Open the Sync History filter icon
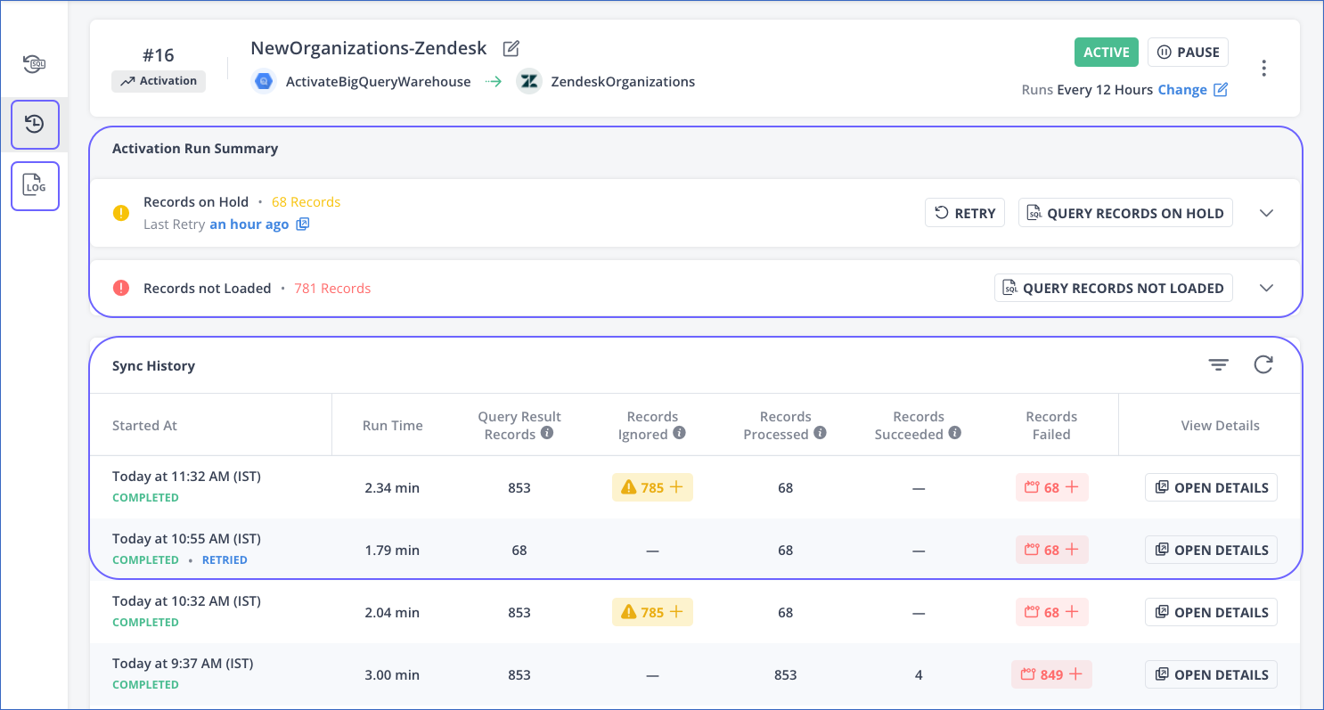Viewport: 1324px width, 710px height. [1218, 364]
